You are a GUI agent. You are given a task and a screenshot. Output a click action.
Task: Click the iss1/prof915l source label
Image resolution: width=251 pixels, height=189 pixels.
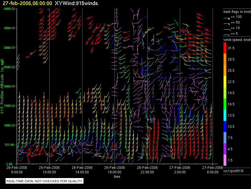pos(233,171)
